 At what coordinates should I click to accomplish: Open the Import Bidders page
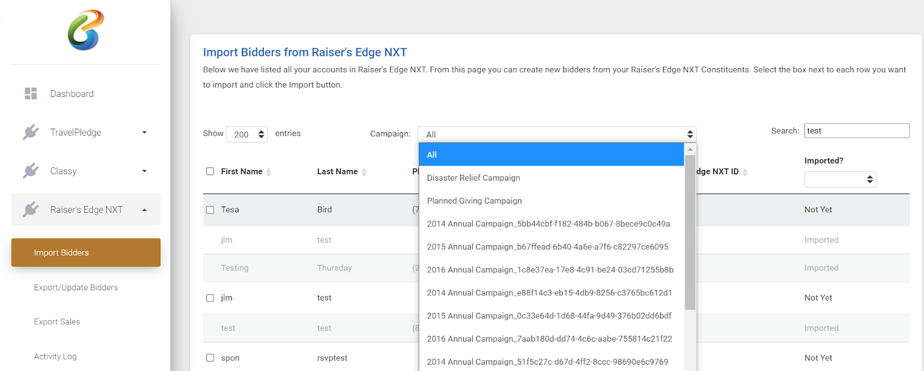pos(86,253)
